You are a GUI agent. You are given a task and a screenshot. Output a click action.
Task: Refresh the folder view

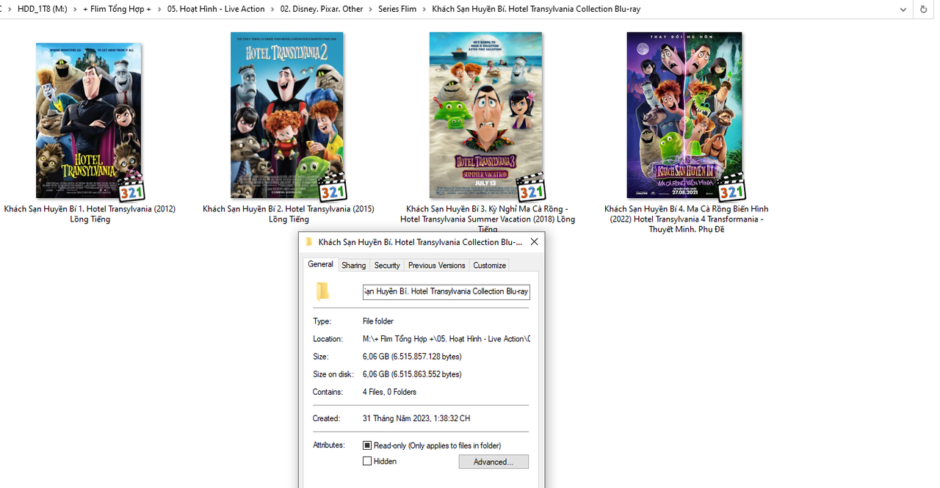[x=924, y=10]
